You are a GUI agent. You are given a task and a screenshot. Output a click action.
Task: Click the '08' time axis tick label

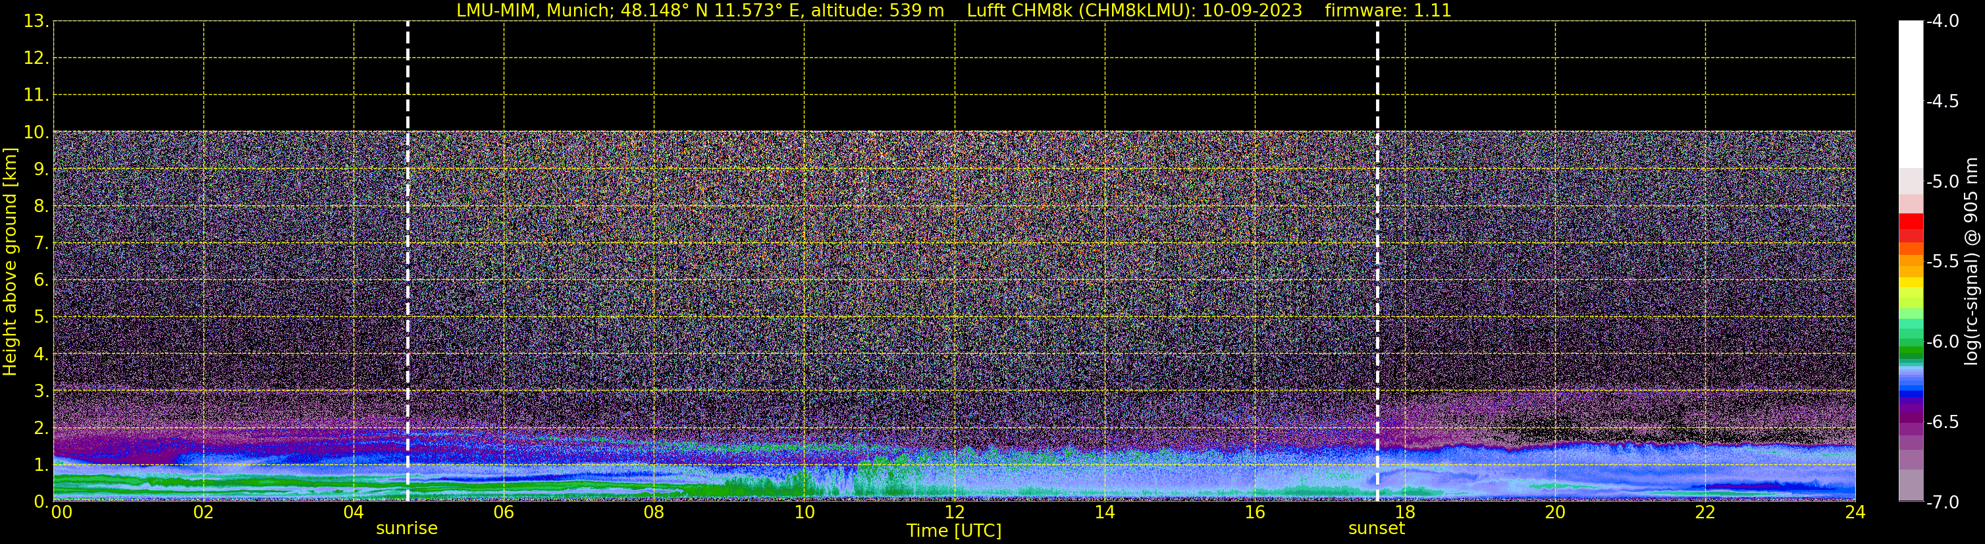pos(654,512)
